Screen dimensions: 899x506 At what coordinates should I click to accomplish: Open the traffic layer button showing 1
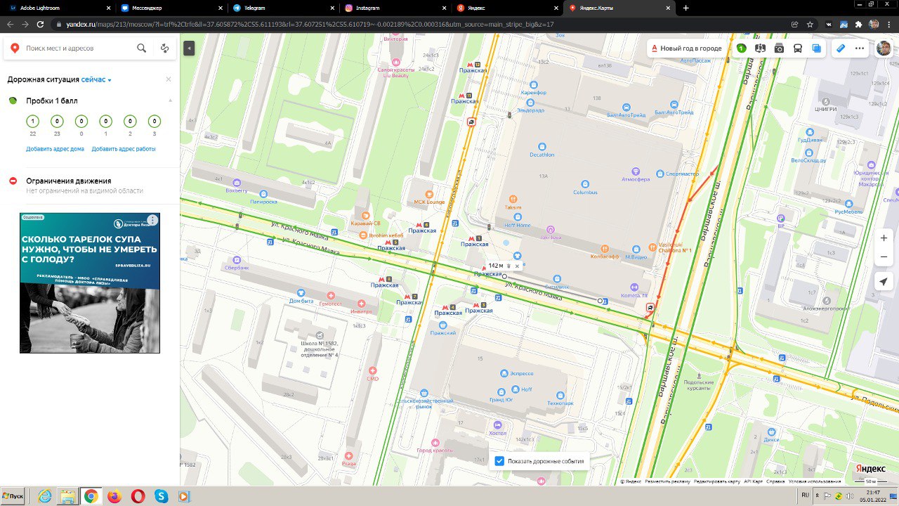tap(741, 48)
